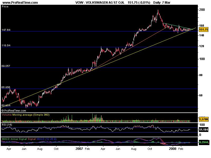Click the first Aug label on time axis

coord(40,149)
